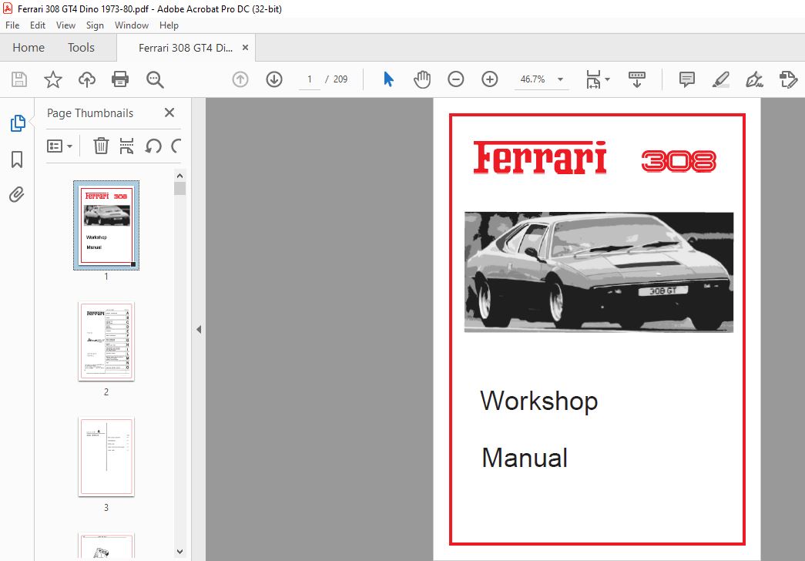Click the '209' total pages text

tap(340, 79)
